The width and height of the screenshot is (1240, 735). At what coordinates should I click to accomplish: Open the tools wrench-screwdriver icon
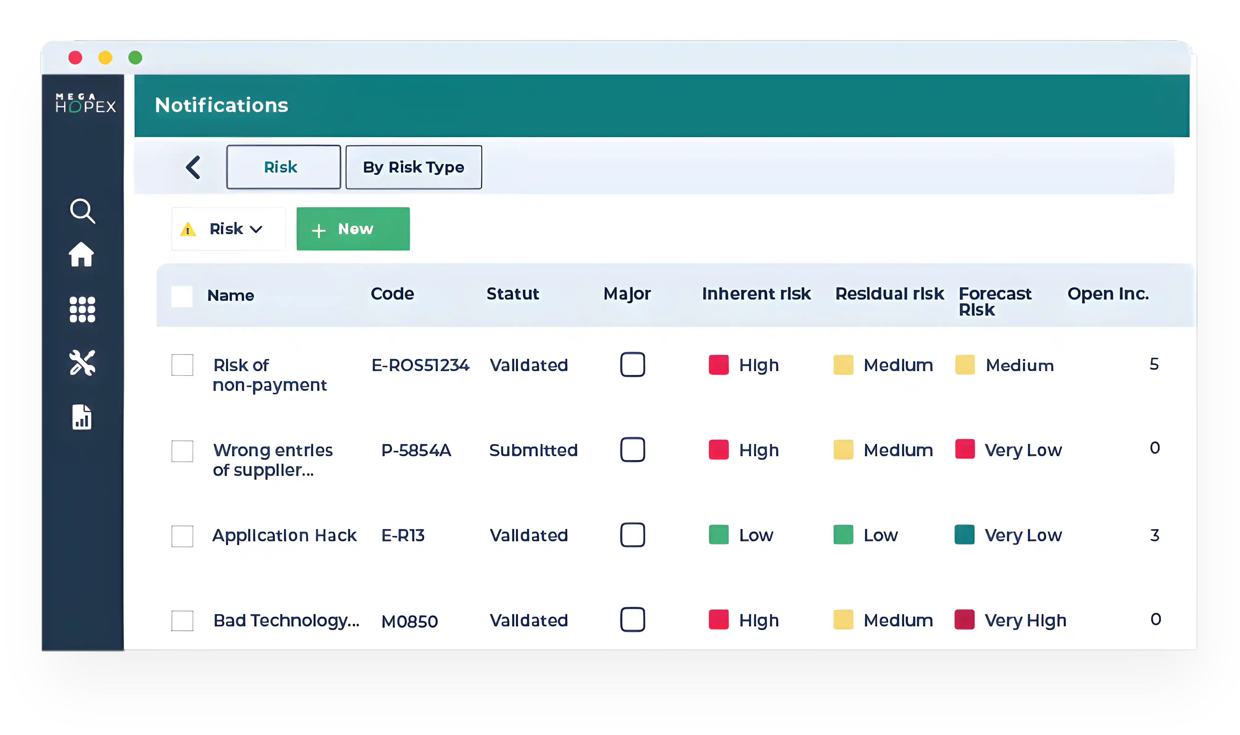[82, 363]
